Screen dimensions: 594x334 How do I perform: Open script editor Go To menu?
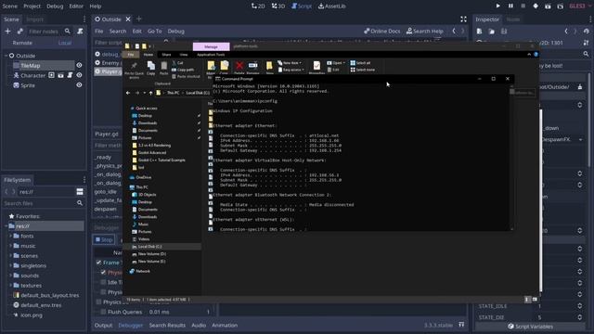[x=155, y=31]
